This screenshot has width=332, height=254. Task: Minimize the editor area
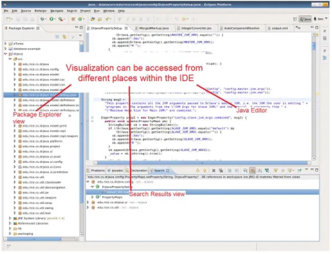pyautogui.click(x=312, y=28)
